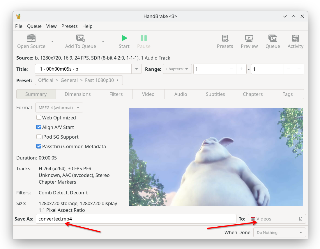Click the HandBrake pineapple app icon
Screen dimensions: 320x249
click(19, 16)
